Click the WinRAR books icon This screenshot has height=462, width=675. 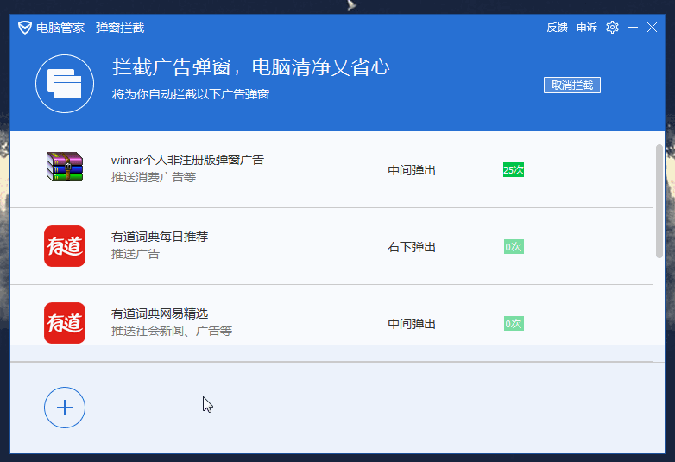(65, 167)
